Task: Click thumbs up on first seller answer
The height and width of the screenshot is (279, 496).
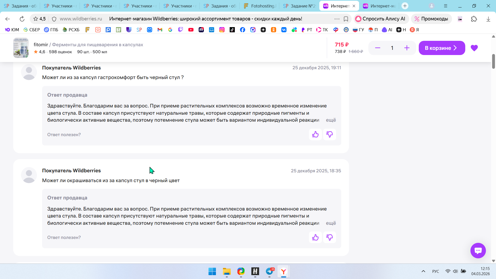Action: coord(315,134)
